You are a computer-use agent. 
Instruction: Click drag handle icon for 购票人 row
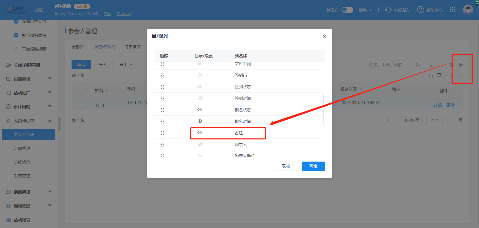[x=162, y=144]
